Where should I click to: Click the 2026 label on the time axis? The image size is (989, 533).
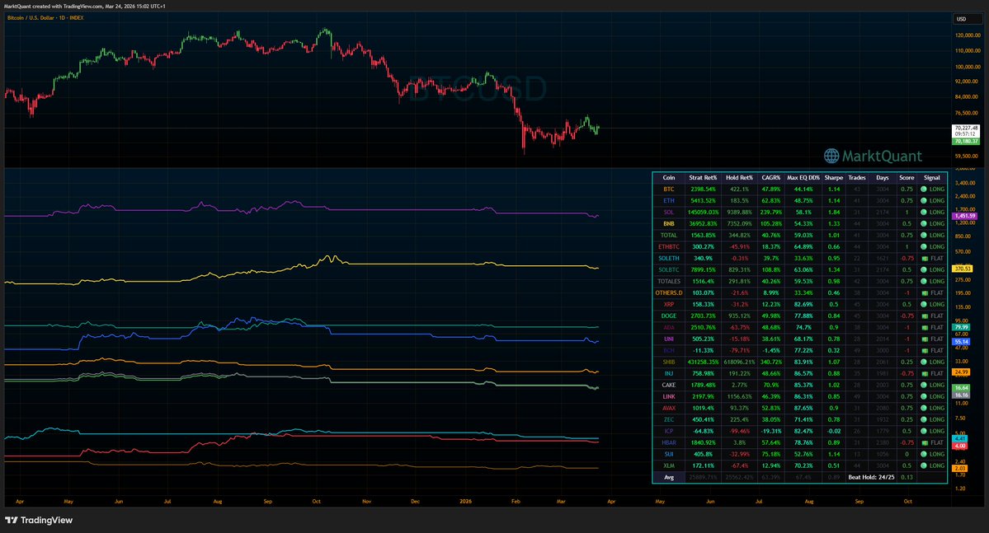pos(465,502)
